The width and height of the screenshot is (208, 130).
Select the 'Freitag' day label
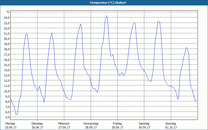(117, 124)
